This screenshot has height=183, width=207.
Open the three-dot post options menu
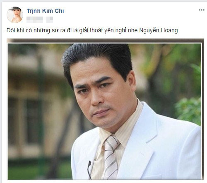tap(202, 10)
